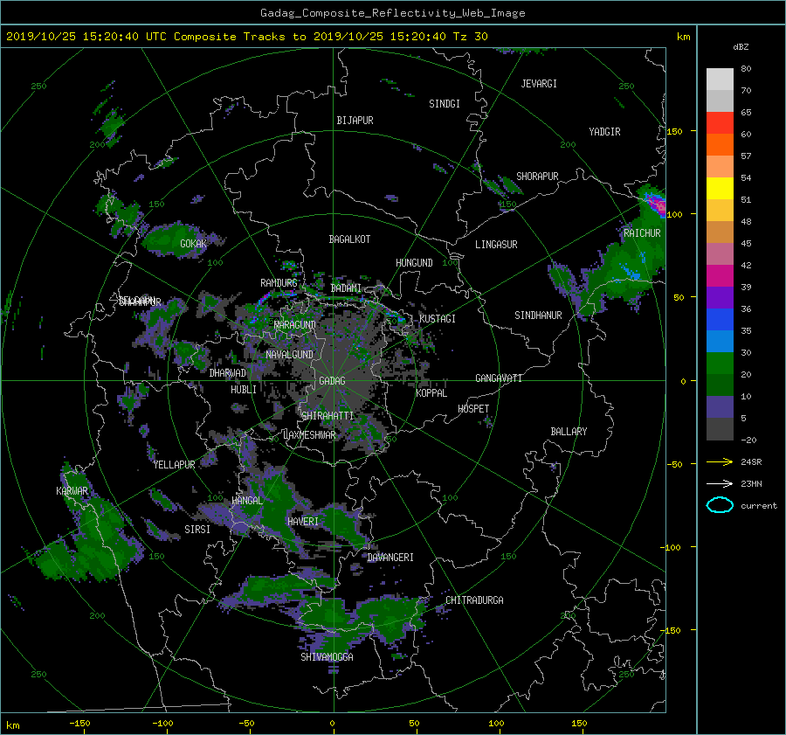
Task: Click the HANGAL city label
Action: [247, 501]
